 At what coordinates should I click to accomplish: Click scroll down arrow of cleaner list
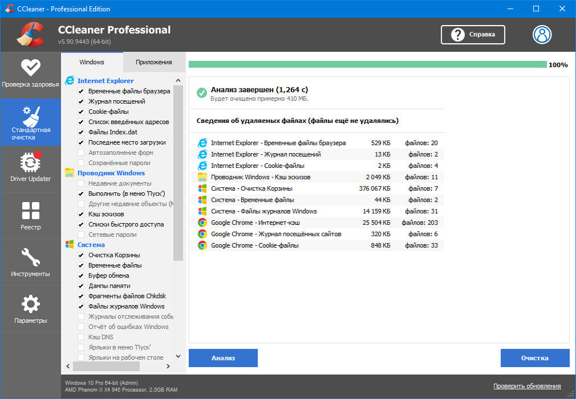point(178,356)
